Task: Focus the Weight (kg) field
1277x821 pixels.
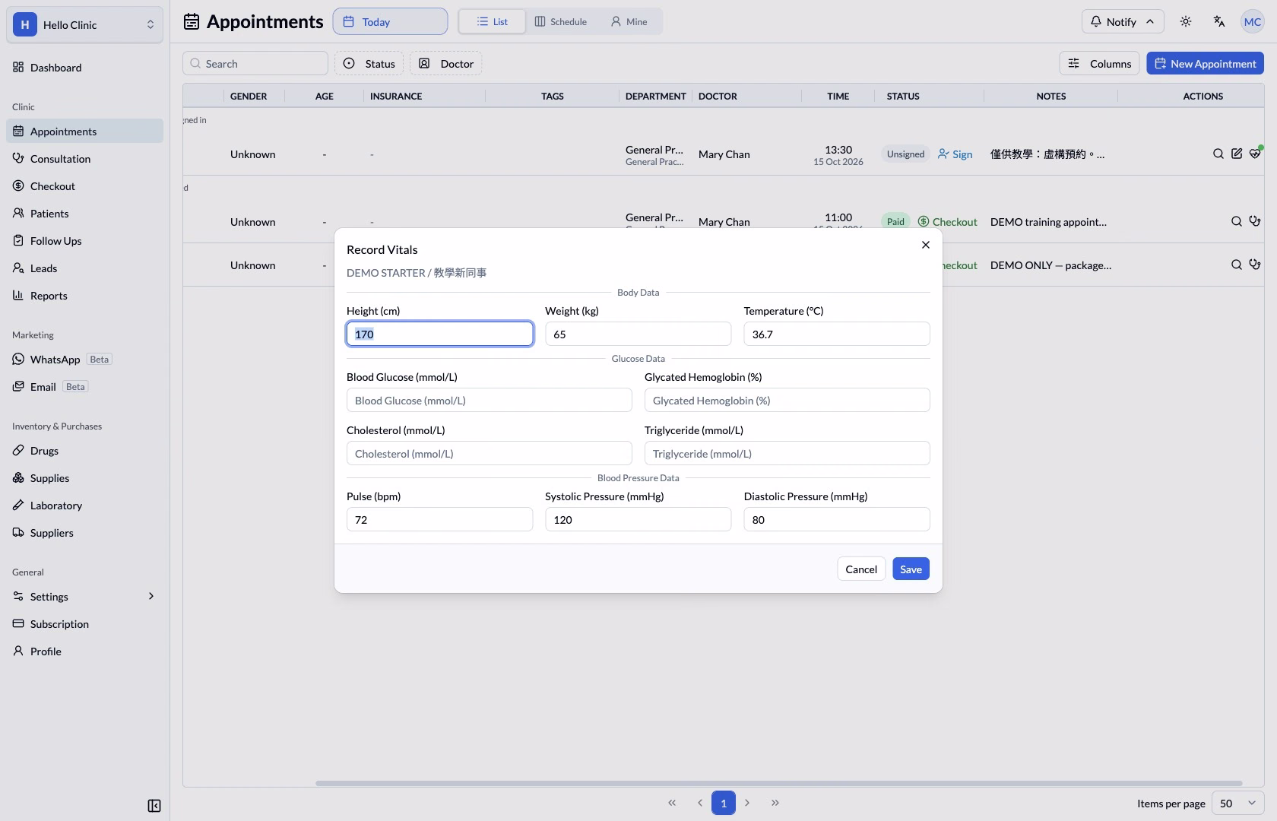Action: (x=638, y=334)
